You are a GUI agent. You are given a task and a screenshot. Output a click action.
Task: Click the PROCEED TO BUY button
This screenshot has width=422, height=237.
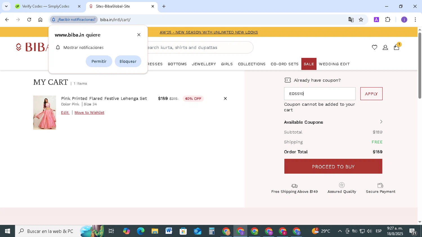333,166
